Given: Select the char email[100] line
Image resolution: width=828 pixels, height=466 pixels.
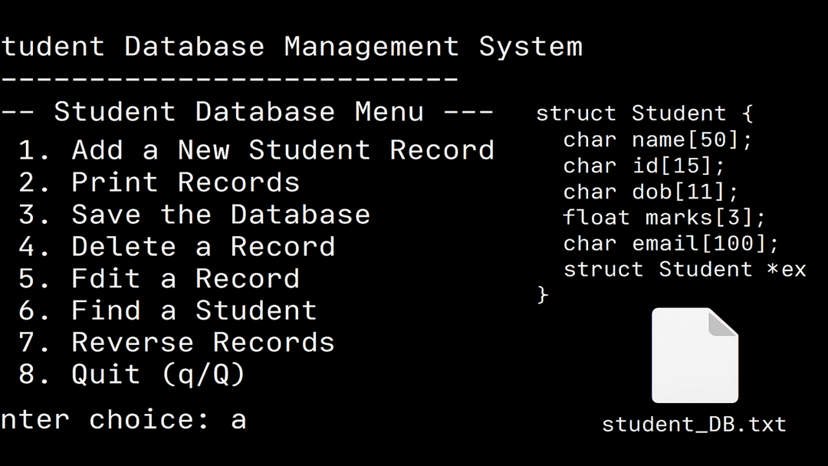Looking at the screenshot, I should pyautogui.click(x=671, y=243).
